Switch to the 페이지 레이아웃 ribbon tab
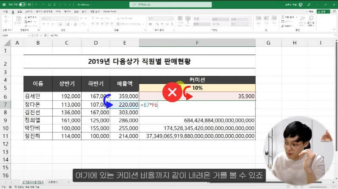The height and width of the screenshot is (189, 338). [44, 11]
